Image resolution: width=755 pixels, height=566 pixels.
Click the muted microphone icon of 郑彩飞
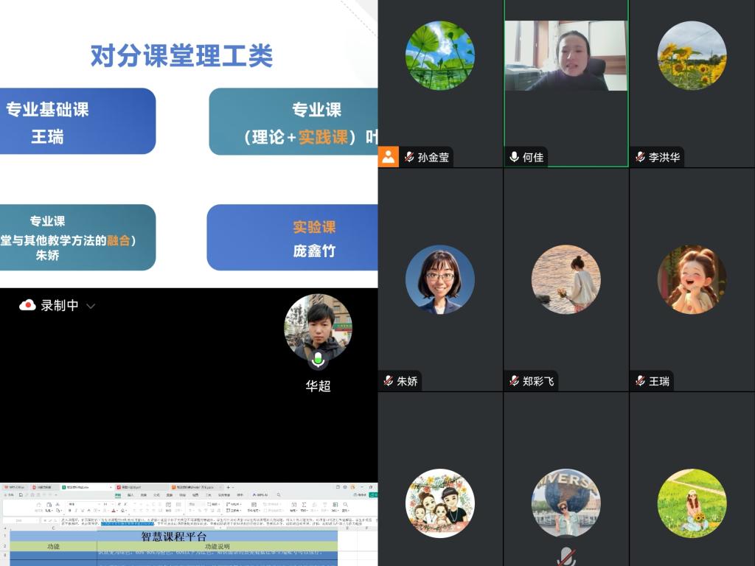[514, 381]
